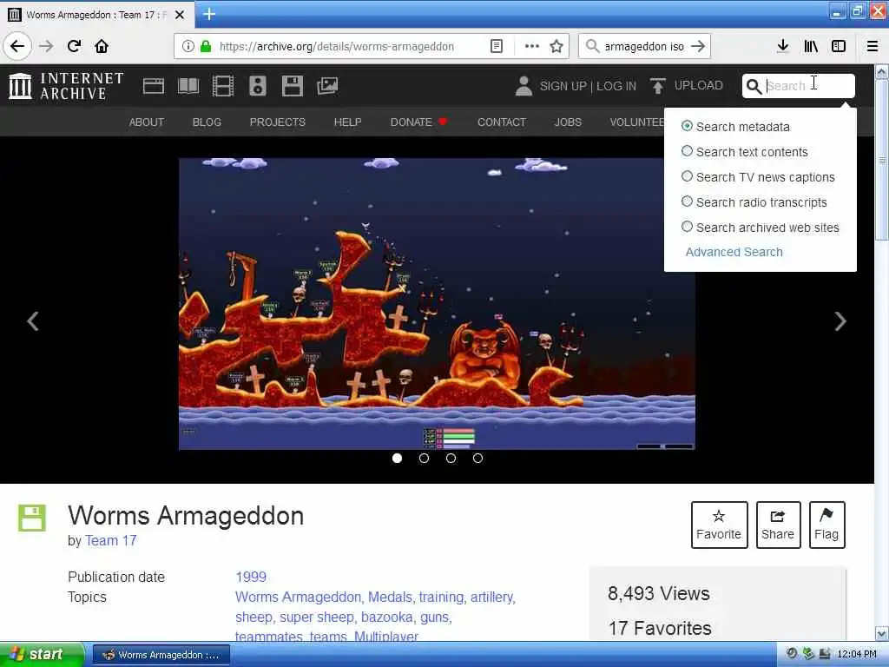
Task: Open a new tab with the plus button
Action: pos(209,14)
